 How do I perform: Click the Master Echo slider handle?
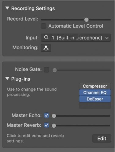click(x=54, y=116)
